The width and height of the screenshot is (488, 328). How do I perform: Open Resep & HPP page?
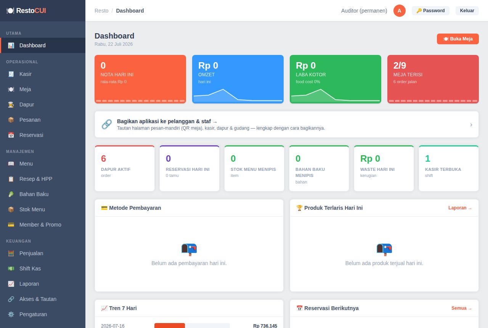coord(43,179)
